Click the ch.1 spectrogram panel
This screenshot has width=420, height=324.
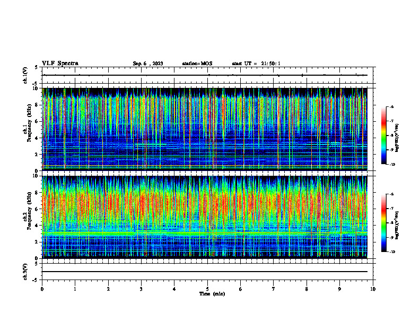[205, 129]
